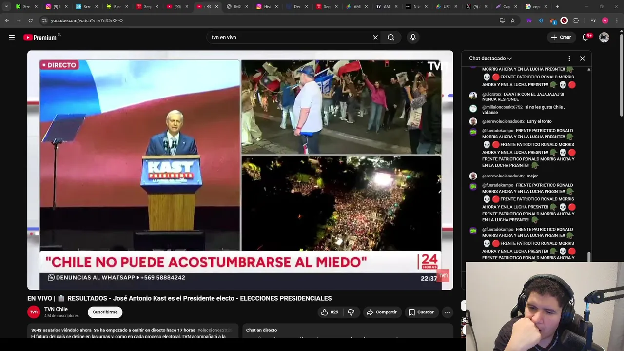Viewport: 624px width, 351px height.
Task: Mute tab via speaker icon on active tab
Action: [x=209, y=7]
